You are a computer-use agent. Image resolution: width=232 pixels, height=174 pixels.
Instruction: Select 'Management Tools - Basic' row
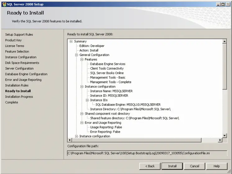pos(108,77)
